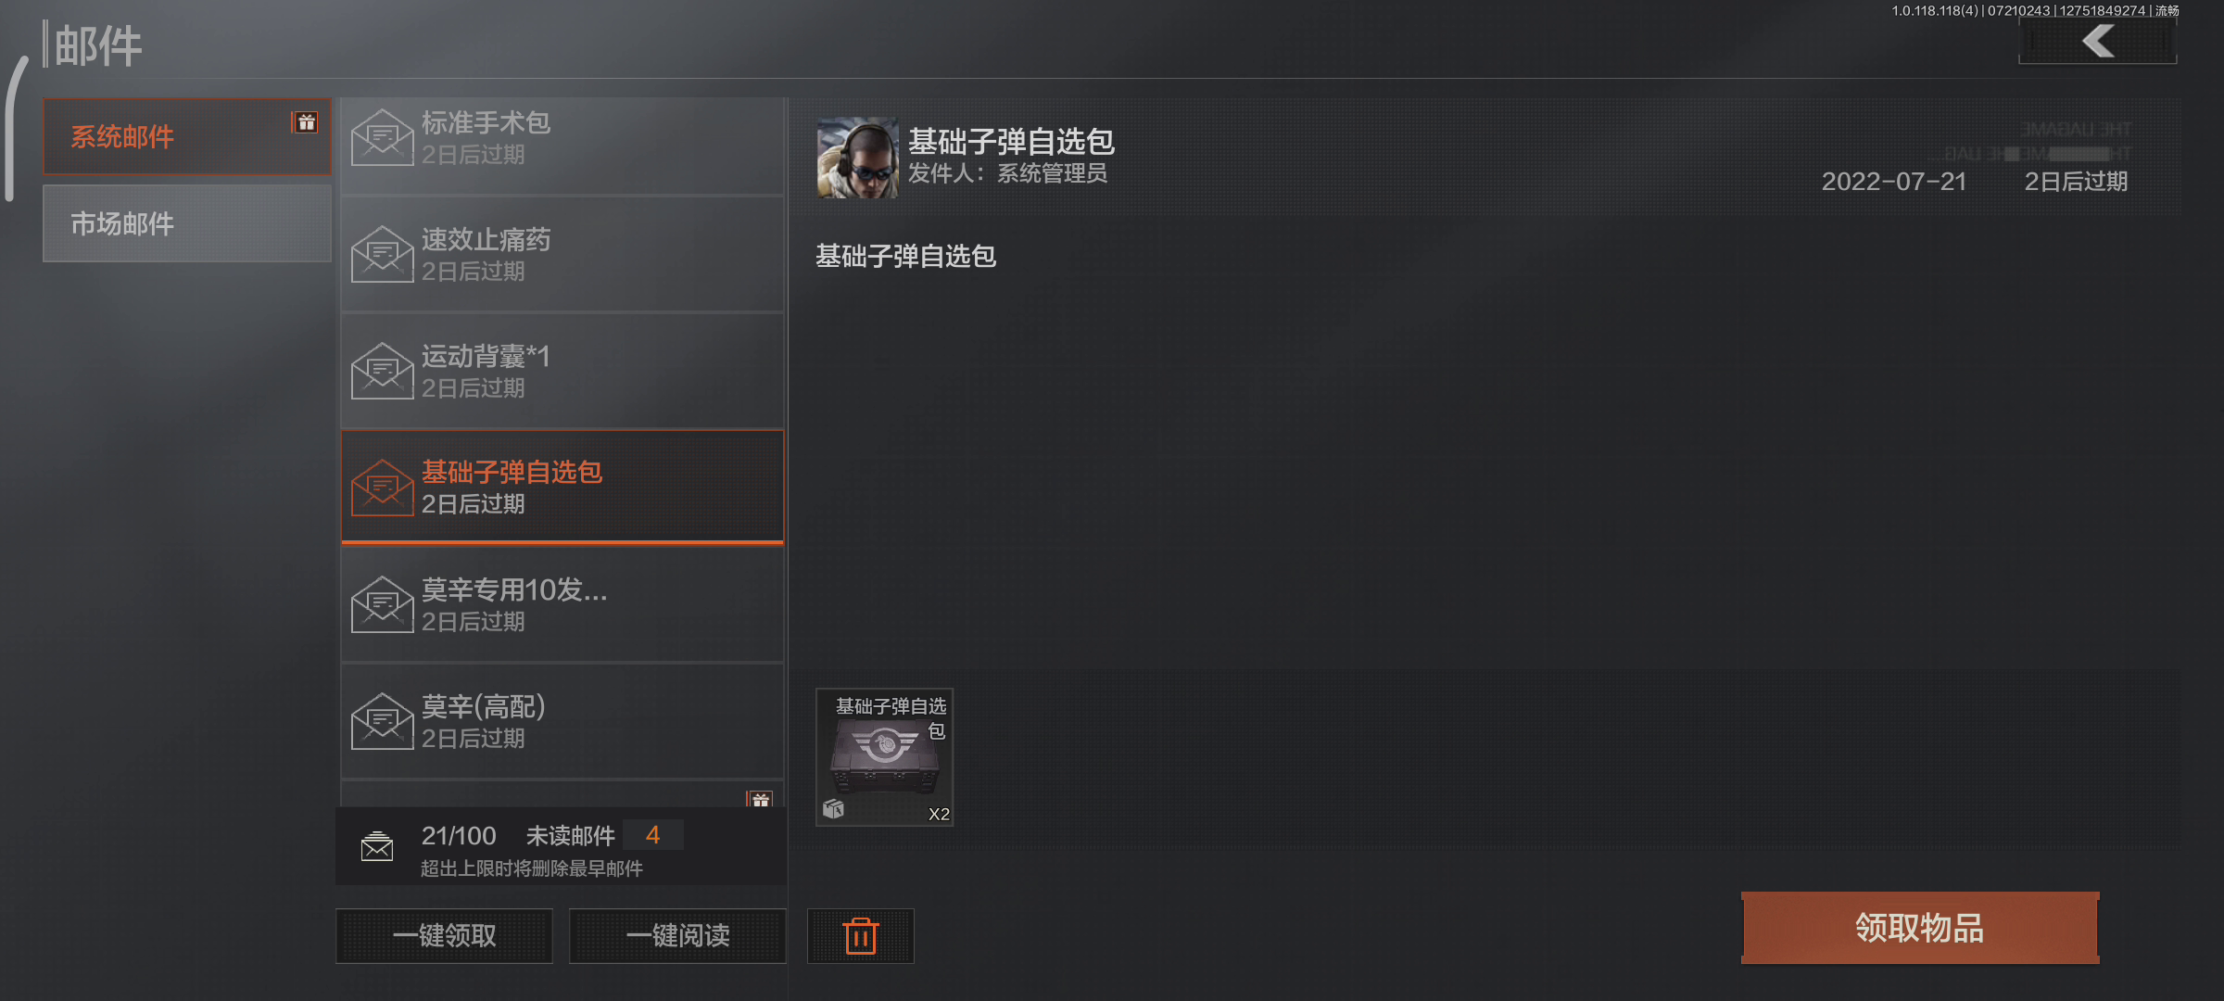
Task: Click the 基础子弹自选包 item thumbnail
Action: click(885, 757)
